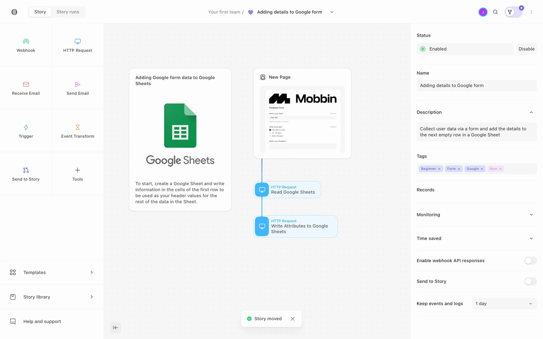
Task: Choose the Send Email action icon
Action: (77, 84)
